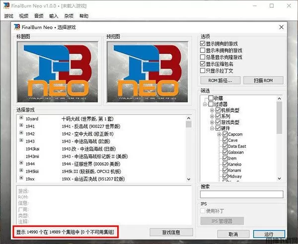Check the 收藏 filter checkbox
298x244 pixels.
click(211, 98)
